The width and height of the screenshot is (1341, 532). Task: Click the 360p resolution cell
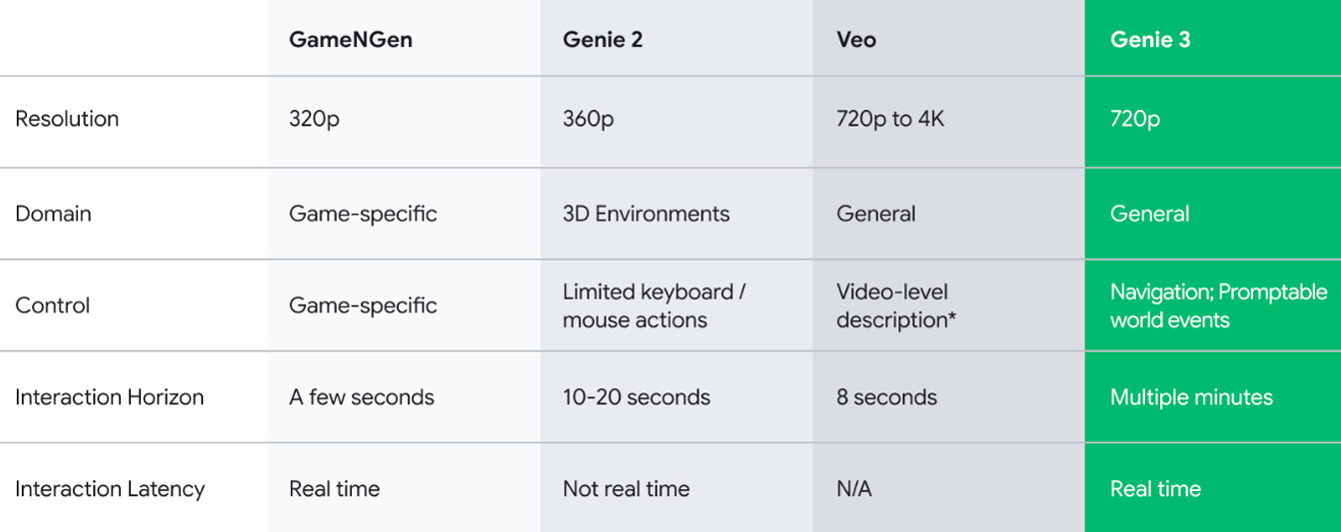[x=588, y=119]
